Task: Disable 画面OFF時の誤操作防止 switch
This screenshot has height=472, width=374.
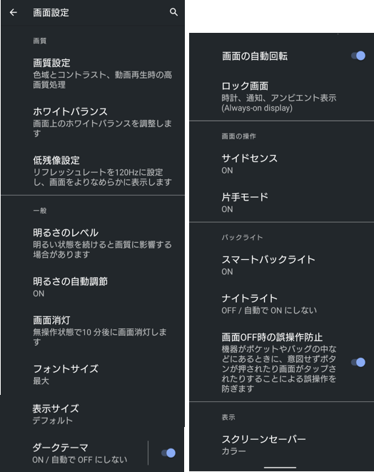Action: pos(358,362)
